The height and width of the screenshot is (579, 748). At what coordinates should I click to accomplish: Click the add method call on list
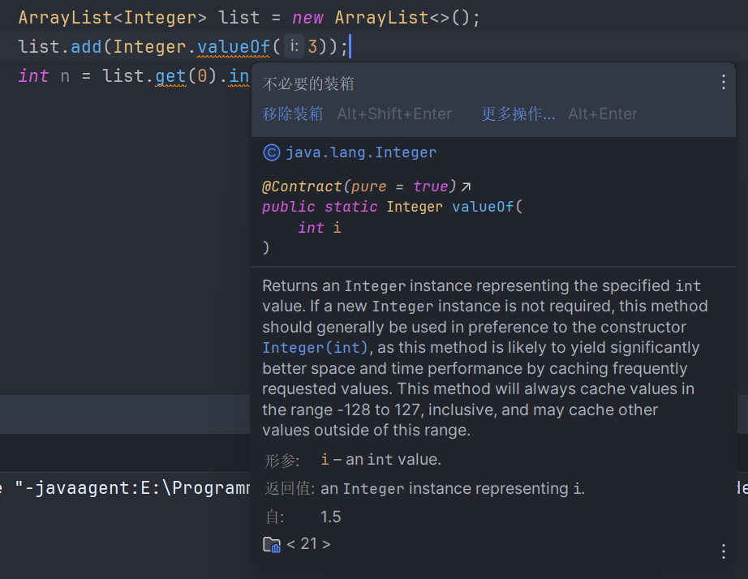(x=86, y=47)
